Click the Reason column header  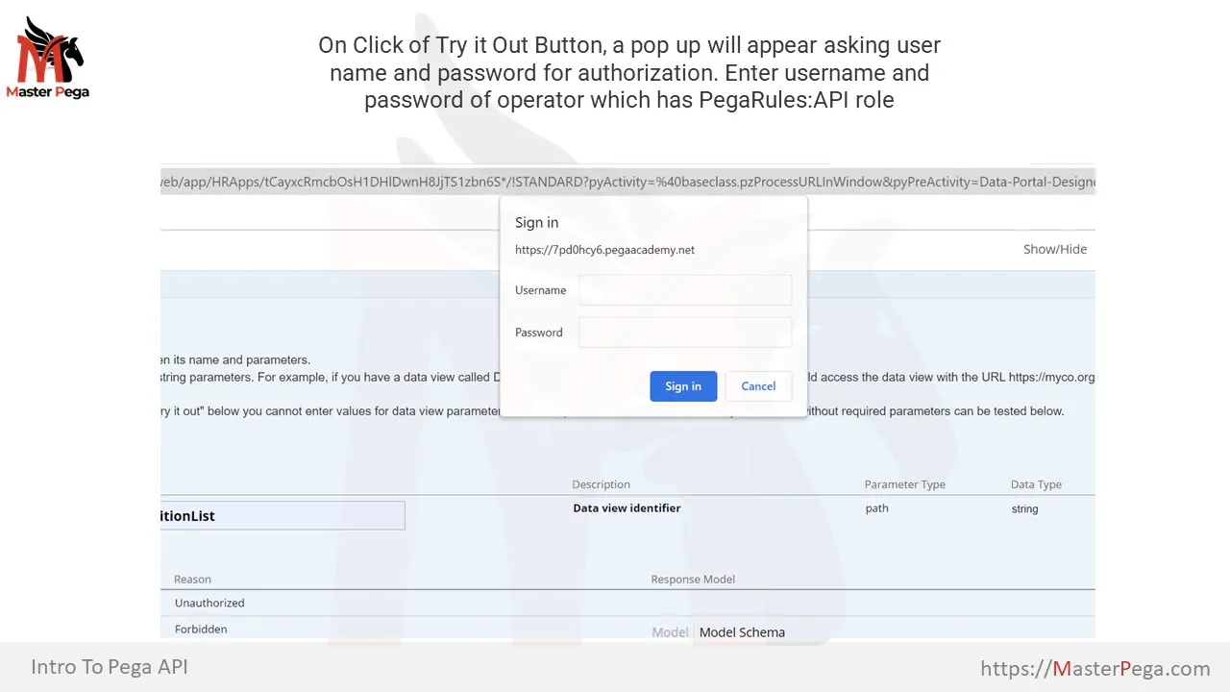(192, 579)
